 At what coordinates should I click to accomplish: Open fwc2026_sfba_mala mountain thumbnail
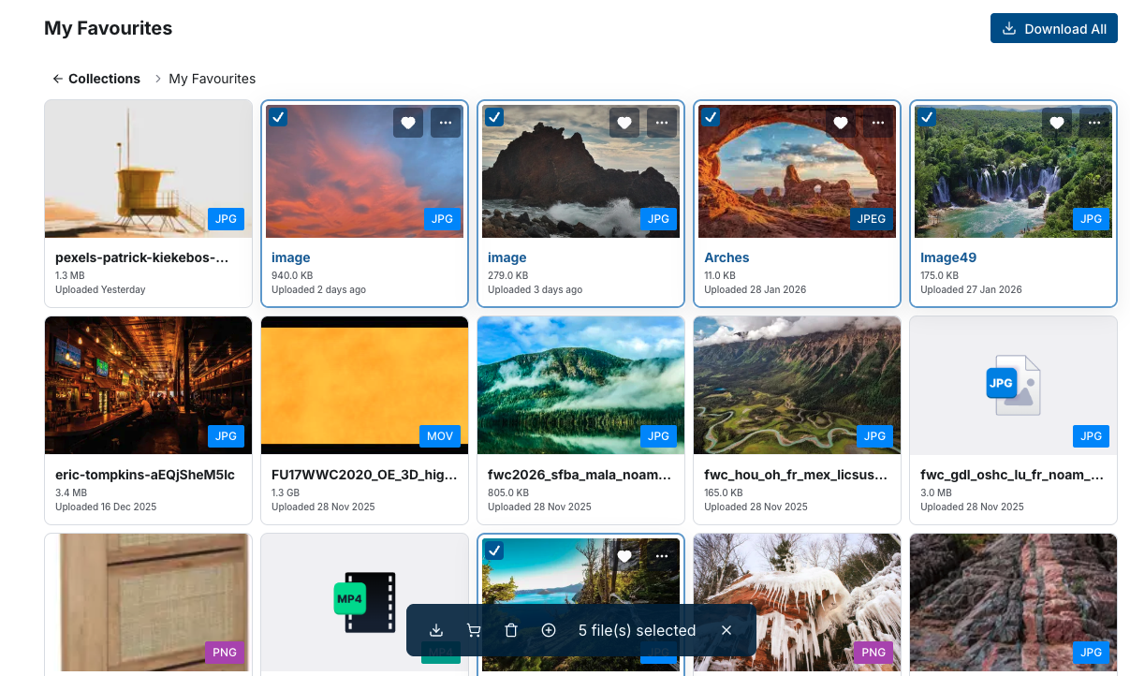click(580, 386)
